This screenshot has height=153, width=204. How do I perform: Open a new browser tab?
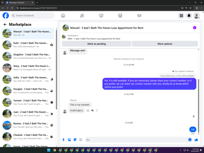click(x=37, y=2)
